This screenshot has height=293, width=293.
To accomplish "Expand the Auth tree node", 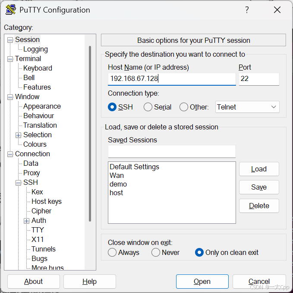I will 26,221.
